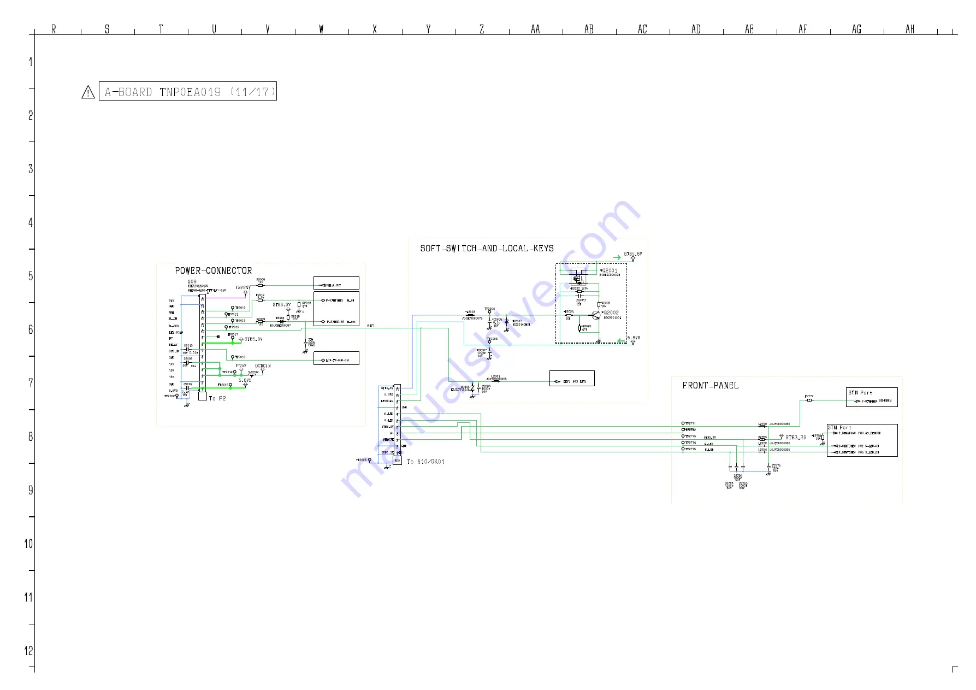Viewport: 976px width, 690px height.
Task: Click the warning triangle beside the A-BOARD title
Action: click(88, 92)
